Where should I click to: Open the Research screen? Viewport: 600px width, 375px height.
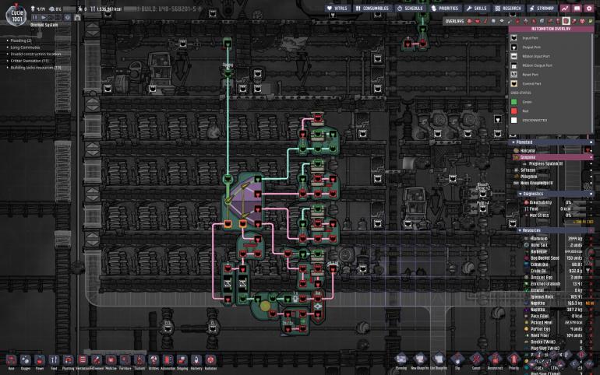click(508, 8)
